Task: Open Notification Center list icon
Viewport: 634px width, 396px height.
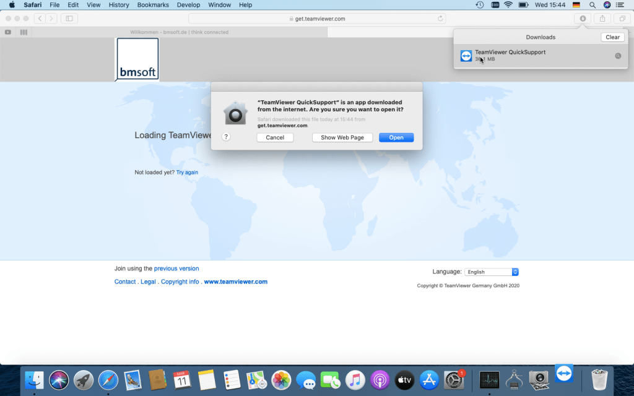Action: pyautogui.click(x=620, y=5)
